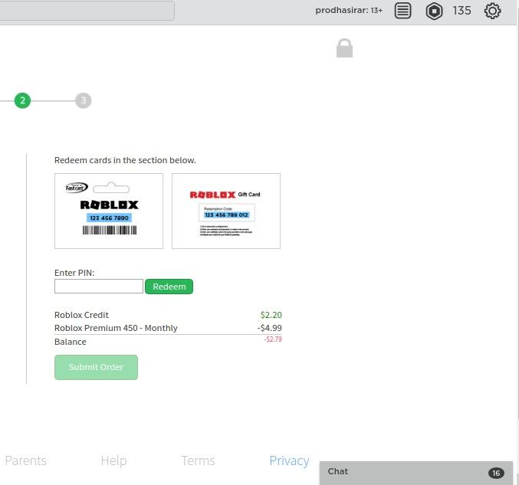
Task: Expand the Chat bar
Action: (x=416, y=473)
